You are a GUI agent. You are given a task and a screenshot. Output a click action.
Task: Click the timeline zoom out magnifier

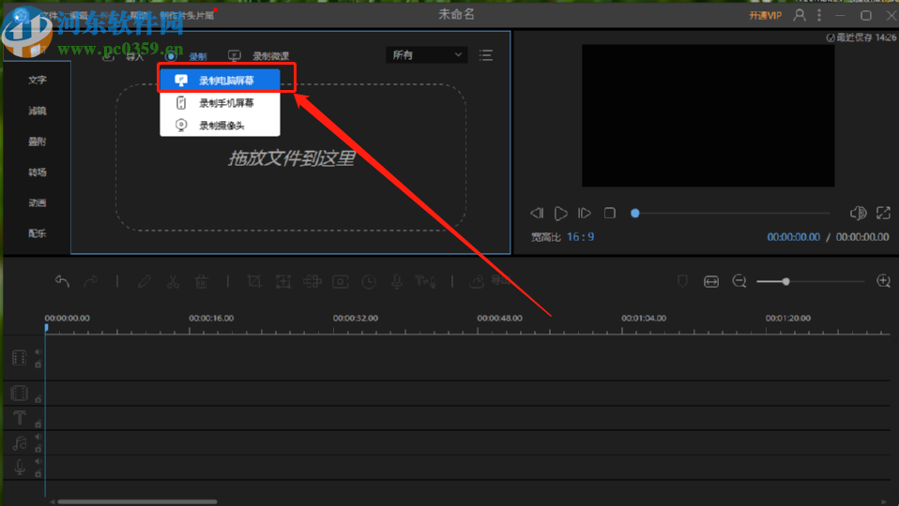(x=739, y=281)
